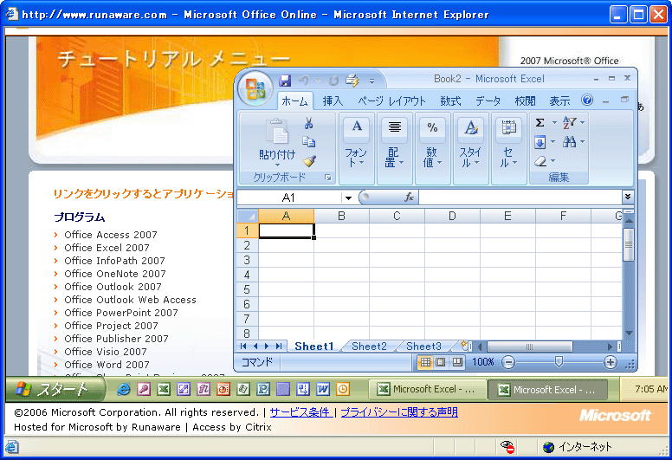Open the クリップボード dialog launcher

coord(328,178)
